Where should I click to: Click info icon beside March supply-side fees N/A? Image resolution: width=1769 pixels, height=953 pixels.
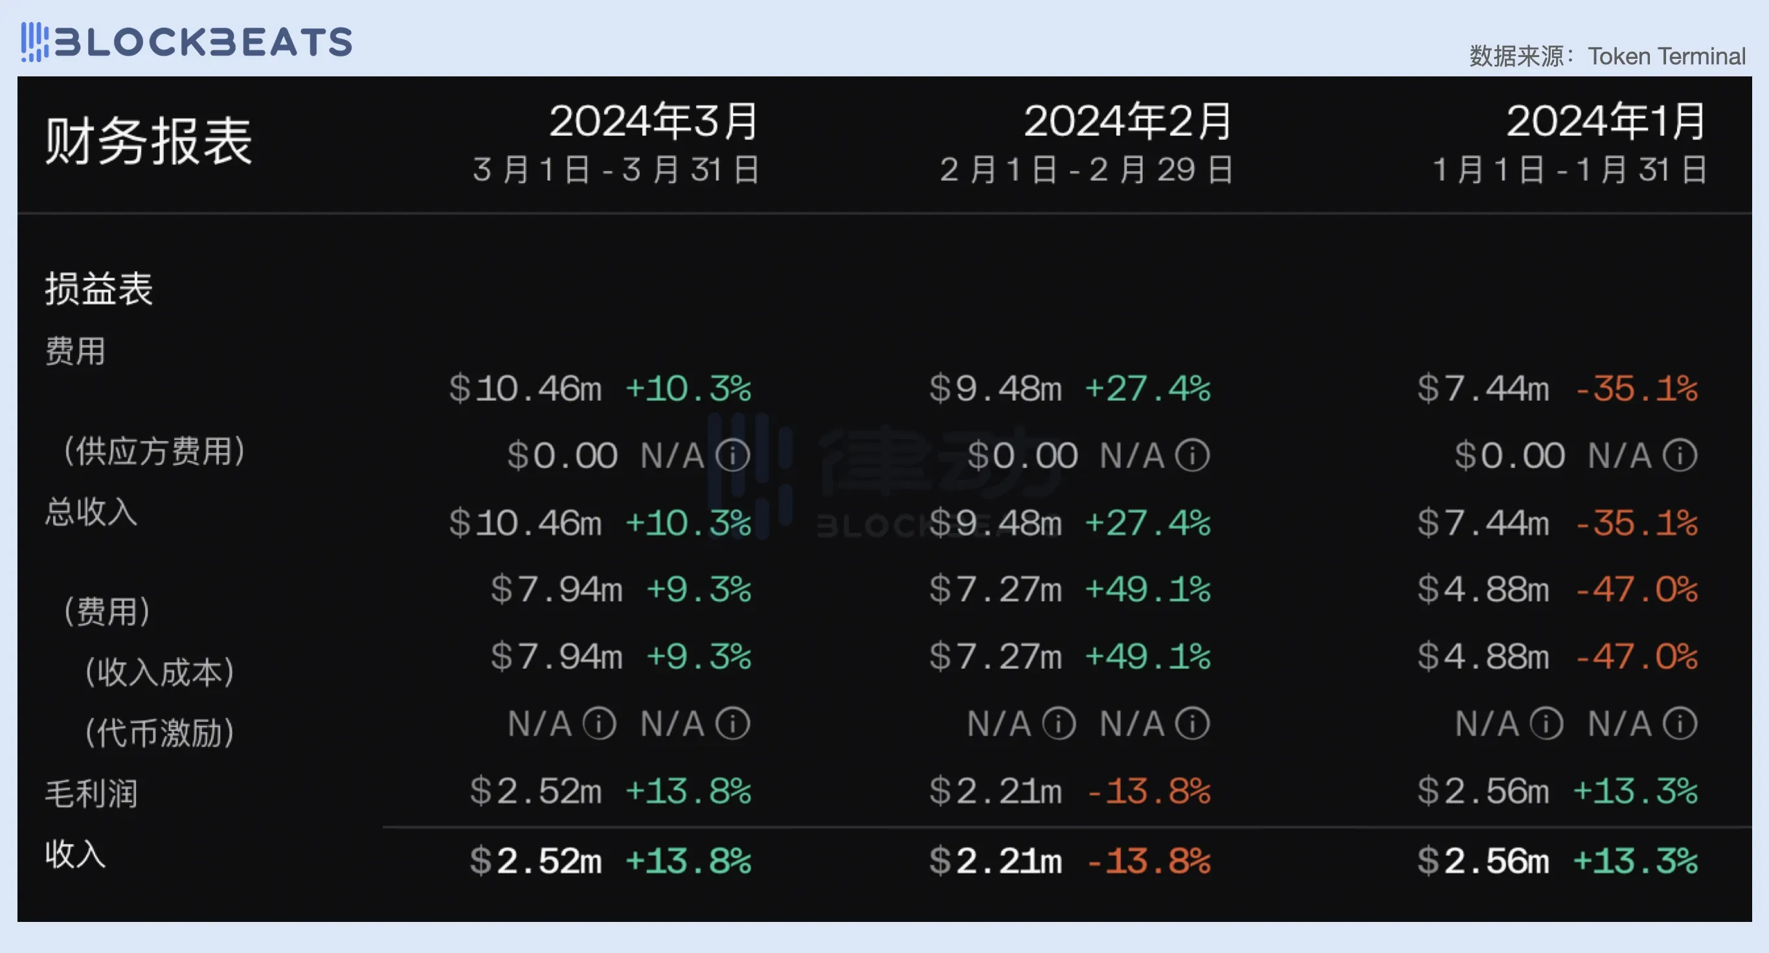pos(733,455)
